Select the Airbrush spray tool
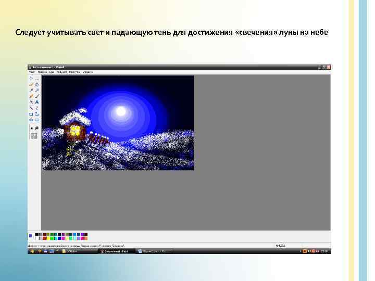Image resolution: width=375 pixels, height=281 pixels. 31,102
